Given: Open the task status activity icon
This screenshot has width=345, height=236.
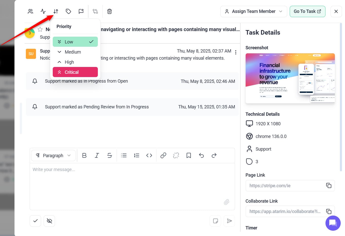Looking at the screenshot, I should pos(43,11).
